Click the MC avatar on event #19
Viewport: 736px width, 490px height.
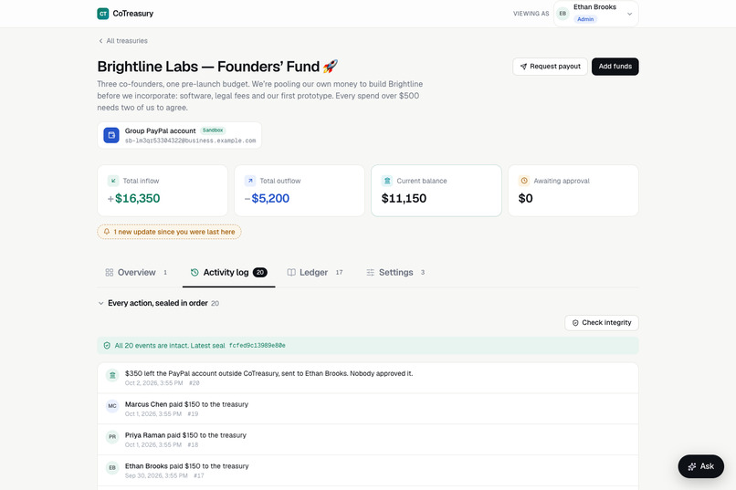click(x=112, y=406)
